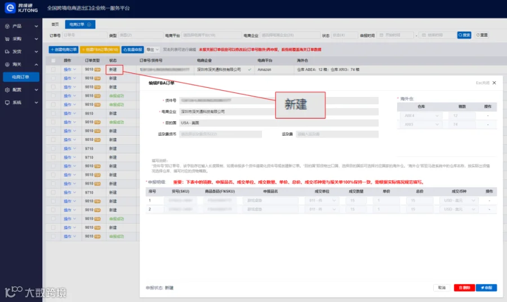Screen dimensions: 507x302
Task: Open the 运杂费货币 currency dropdown
Action: (x=220, y=134)
